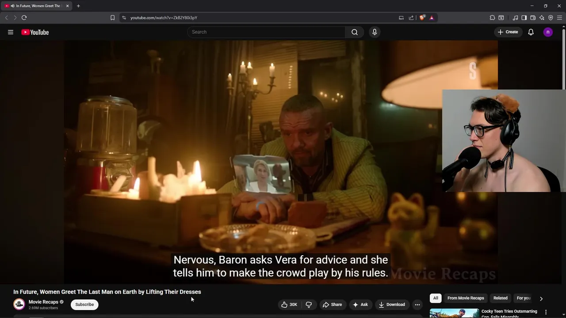Open YouTube notifications bell

531,32
